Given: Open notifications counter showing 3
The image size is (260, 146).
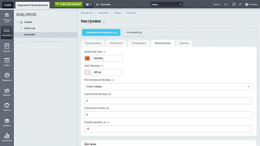Looking at the screenshot, I should (x=89, y=5).
